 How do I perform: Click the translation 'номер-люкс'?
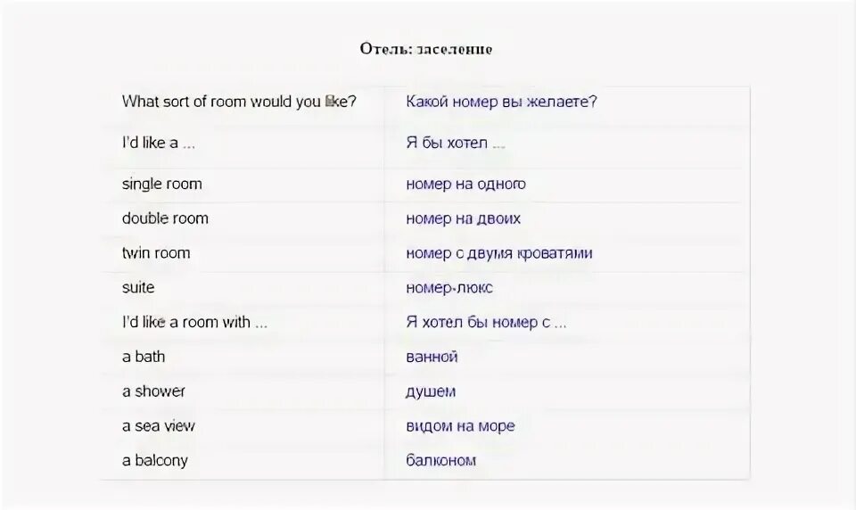449,288
